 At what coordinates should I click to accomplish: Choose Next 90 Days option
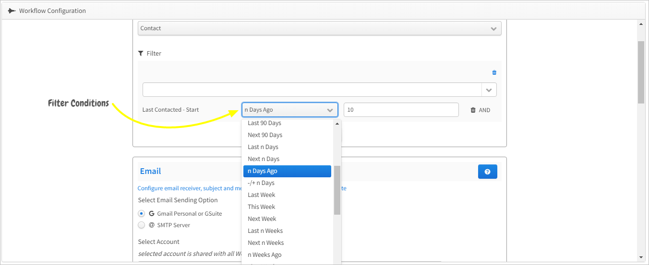pos(287,135)
